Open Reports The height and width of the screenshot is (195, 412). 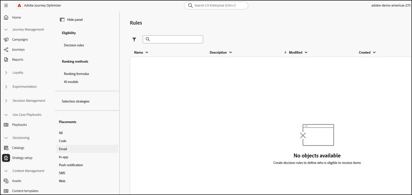[x=18, y=59]
